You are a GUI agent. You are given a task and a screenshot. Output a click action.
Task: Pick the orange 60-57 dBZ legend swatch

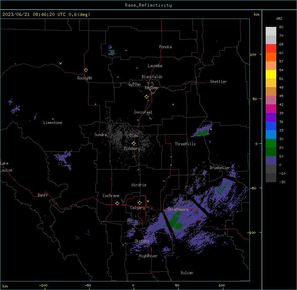(x=271, y=57)
